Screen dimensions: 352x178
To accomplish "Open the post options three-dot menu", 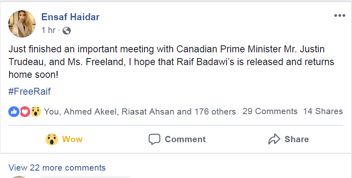I will point(339,16).
